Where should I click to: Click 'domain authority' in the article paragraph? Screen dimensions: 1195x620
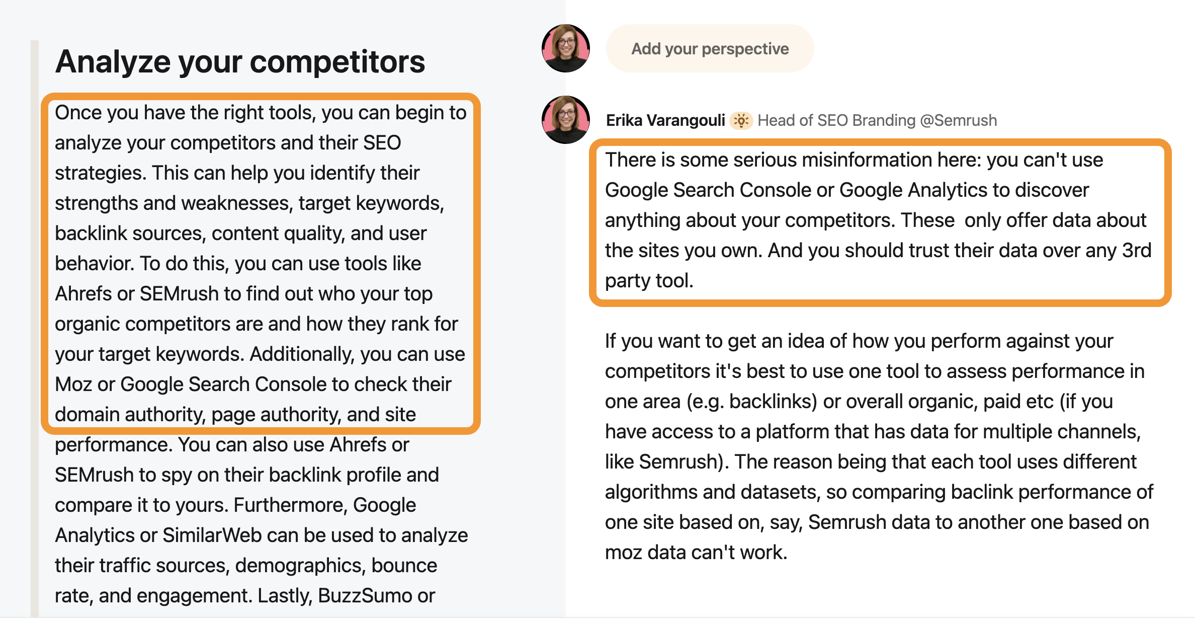(x=130, y=415)
